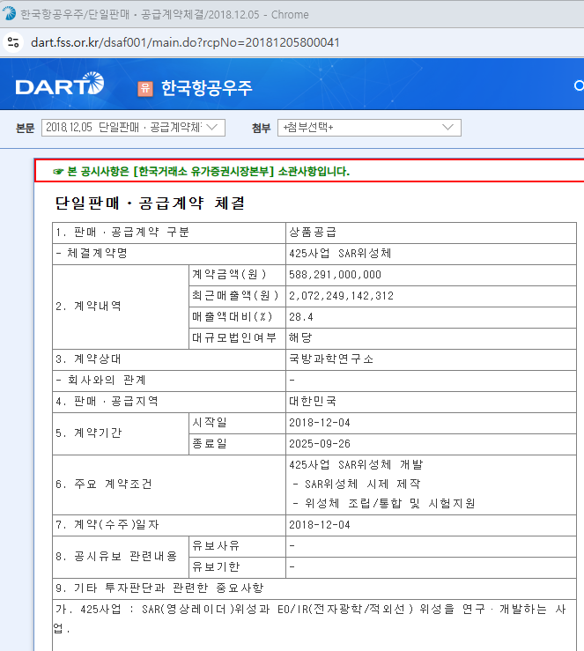Image resolution: width=584 pixels, height=651 pixels.
Task: Click the 한국거래소 유가증권시장본부 notice text
Action: (202, 171)
